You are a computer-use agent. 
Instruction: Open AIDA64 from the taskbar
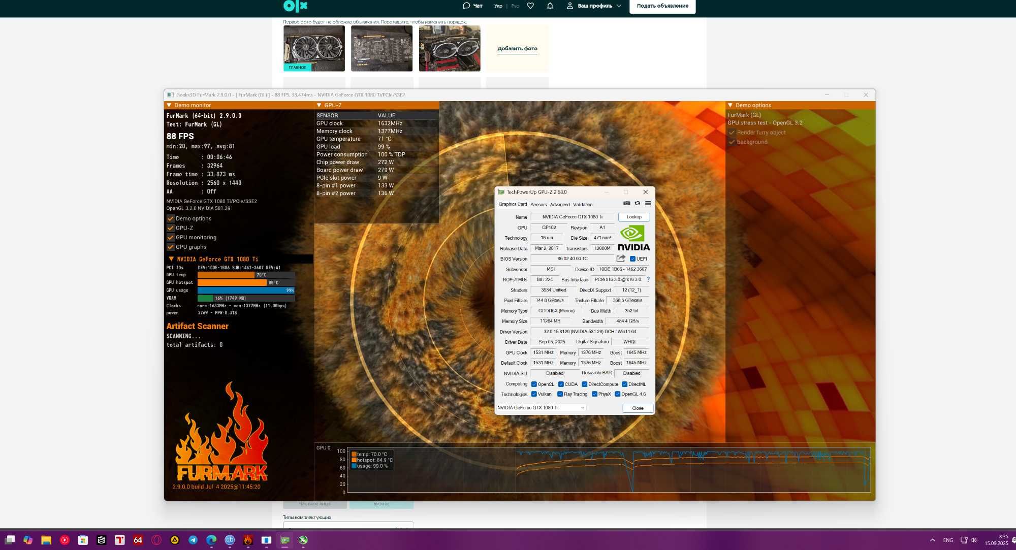[x=138, y=540]
